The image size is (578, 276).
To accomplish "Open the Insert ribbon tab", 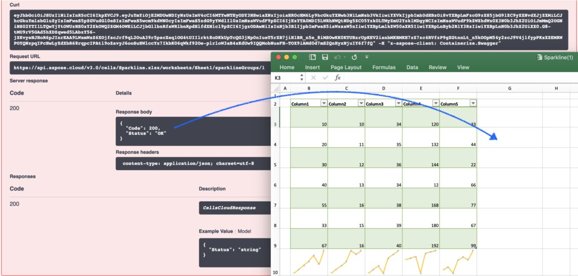I will pos(312,67).
